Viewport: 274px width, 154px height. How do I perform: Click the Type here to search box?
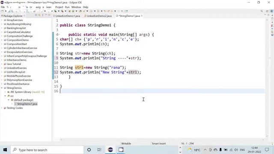click(x=47, y=150)
